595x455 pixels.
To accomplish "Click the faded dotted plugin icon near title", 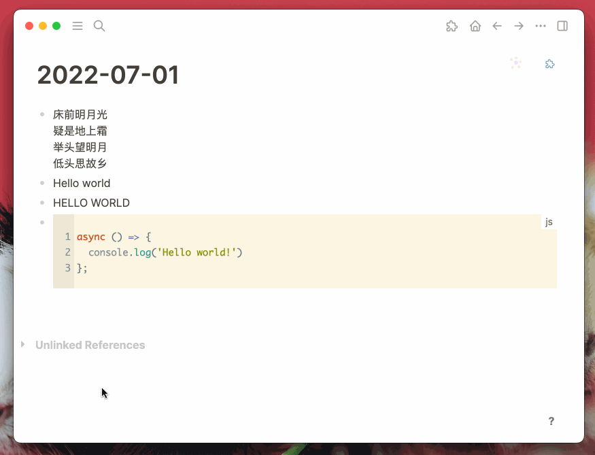I will tap(515, 63).
